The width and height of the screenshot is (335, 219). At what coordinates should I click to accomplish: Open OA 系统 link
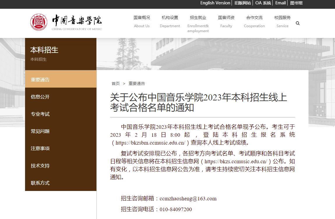point(263,3)
